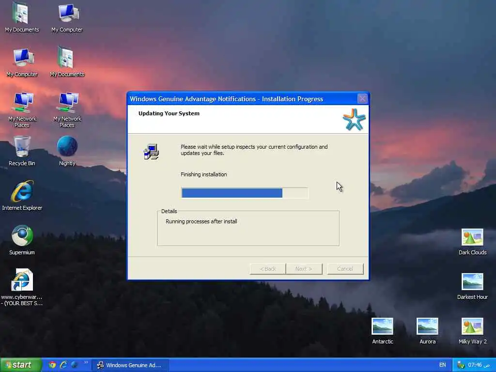Click the Cancel button in the installer

(345, 269)
